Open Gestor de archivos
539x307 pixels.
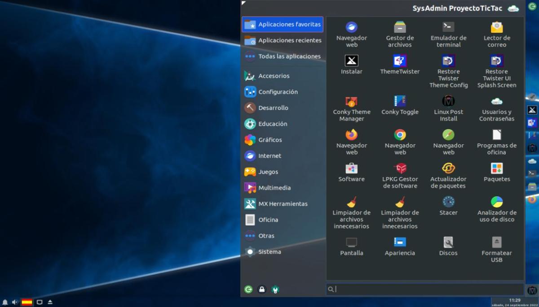pyautogui.click(x=400, y=34)
